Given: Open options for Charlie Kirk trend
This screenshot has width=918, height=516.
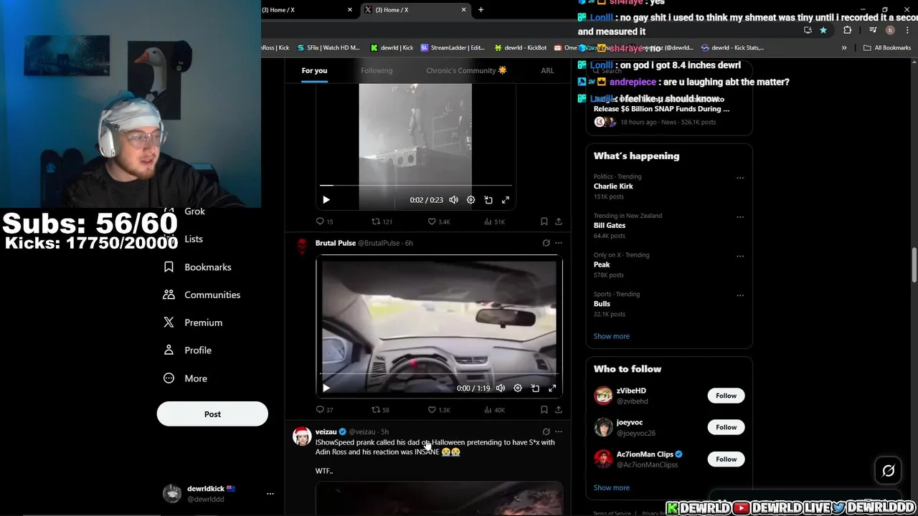Looking at the screenshot, I should pos(740,178).
